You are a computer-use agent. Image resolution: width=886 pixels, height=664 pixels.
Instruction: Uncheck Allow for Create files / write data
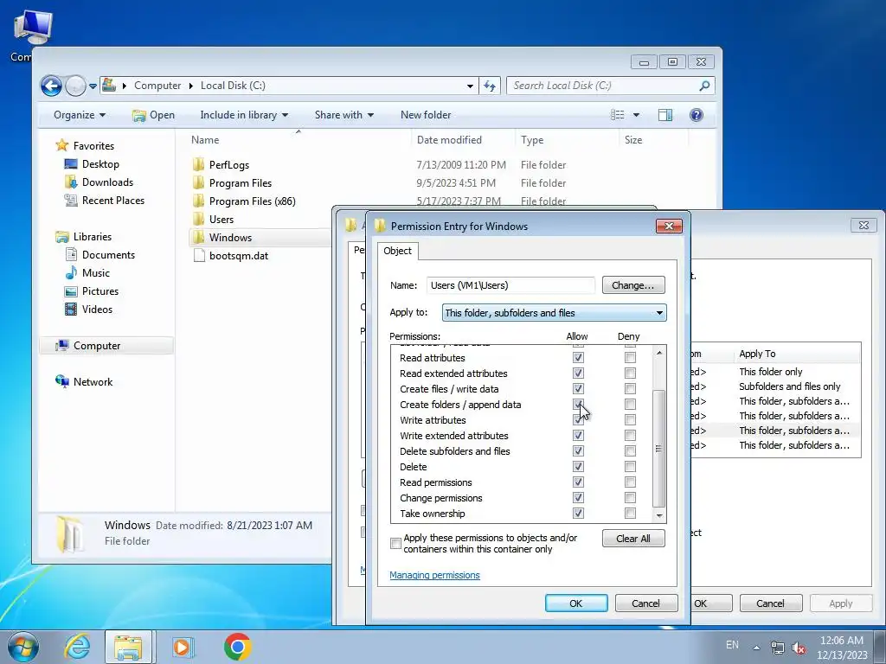(x=578, y=388)
